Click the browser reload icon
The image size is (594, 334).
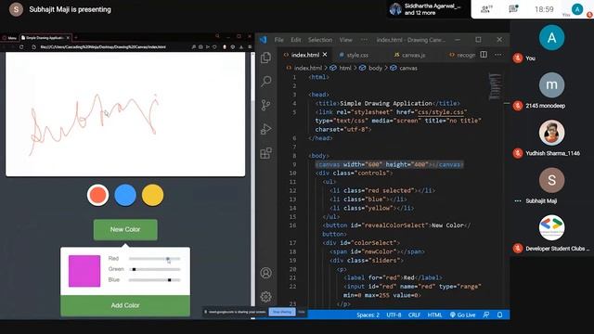[x=21, y=47]
